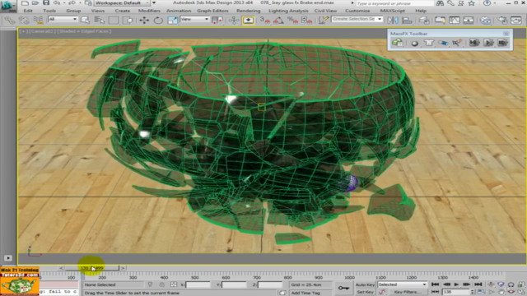527x296 pixels.
Task: Open the Selected key filter dropdown
Action: 402,284
